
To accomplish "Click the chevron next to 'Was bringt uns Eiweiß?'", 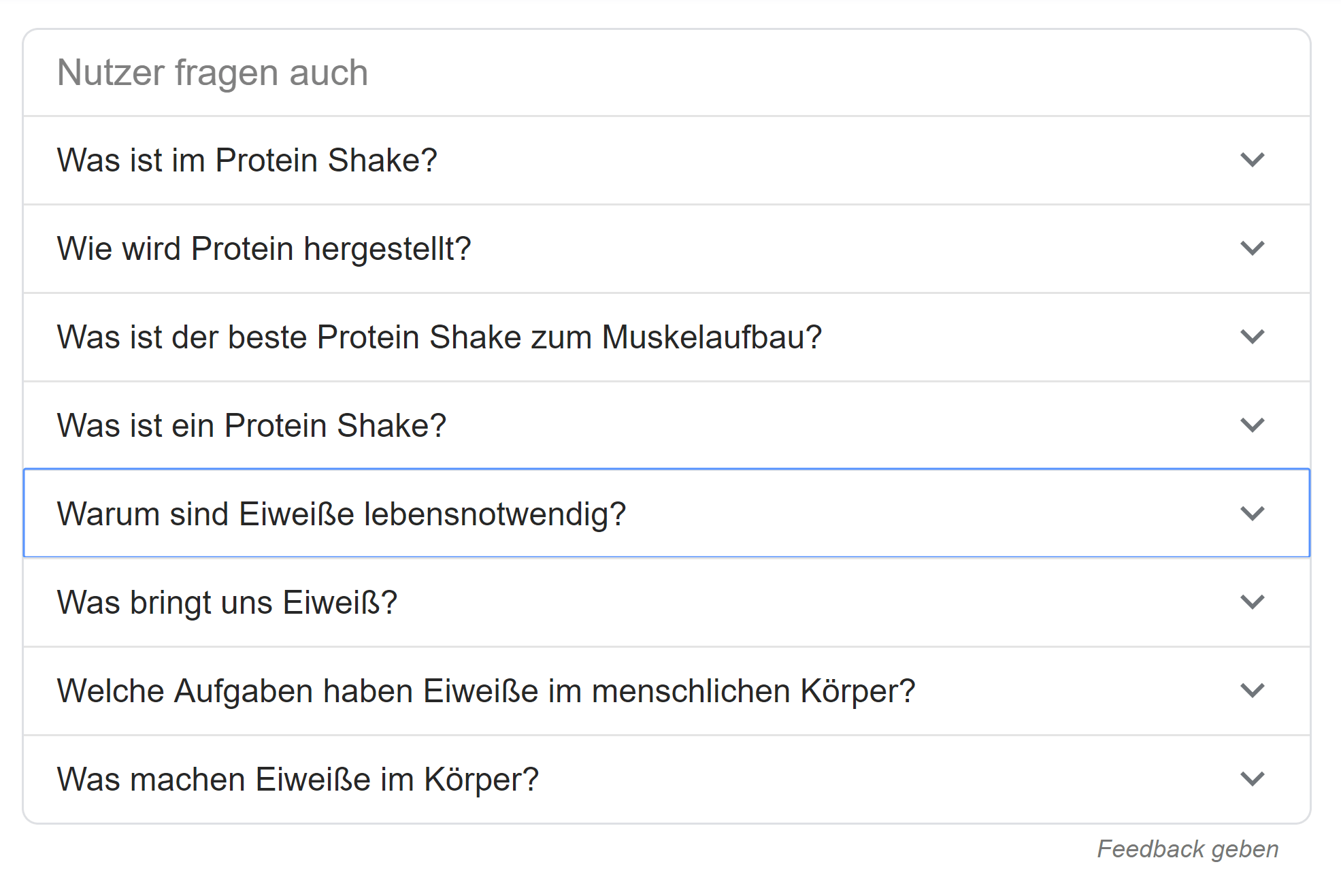I will tap(1252, 602).
